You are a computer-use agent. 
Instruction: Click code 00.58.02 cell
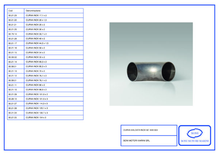(x=13, y=57)
